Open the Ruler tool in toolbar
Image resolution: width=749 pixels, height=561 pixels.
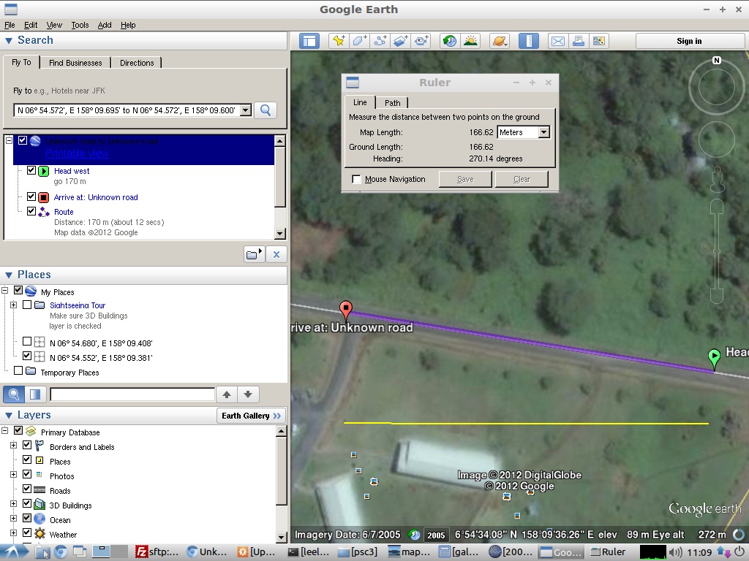point(528,41)
